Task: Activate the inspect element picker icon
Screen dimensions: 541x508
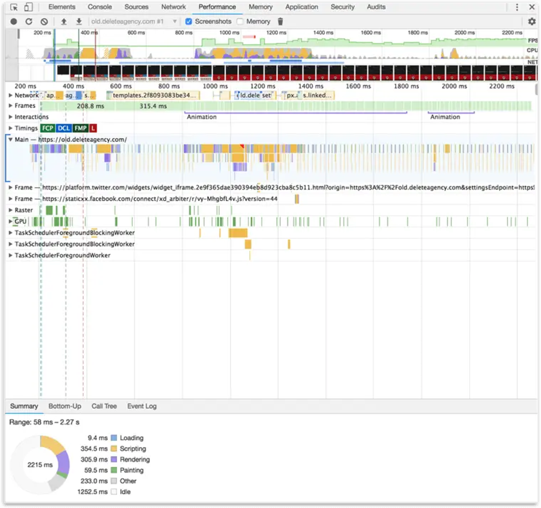Action: tap(14, 7)
